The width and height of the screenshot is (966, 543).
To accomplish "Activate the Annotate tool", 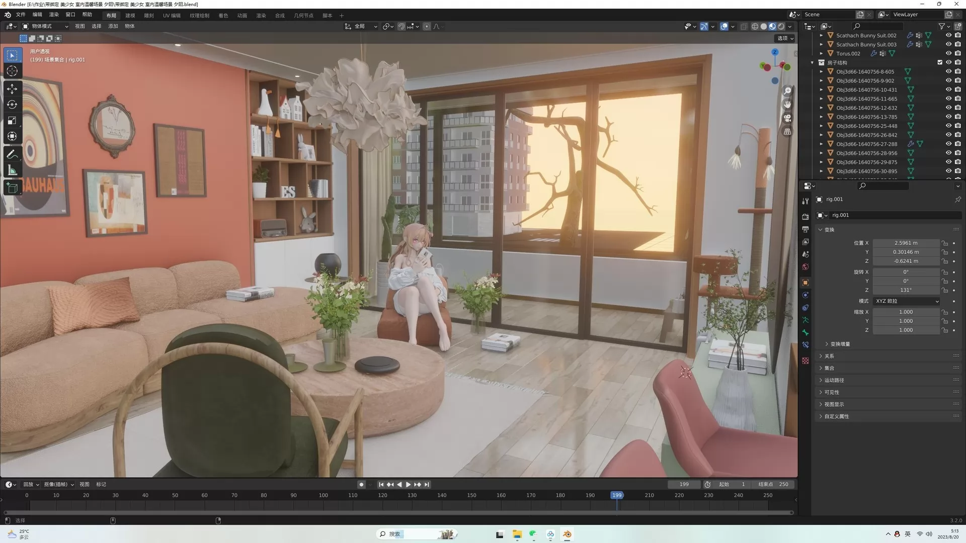I will click(12, 154).
